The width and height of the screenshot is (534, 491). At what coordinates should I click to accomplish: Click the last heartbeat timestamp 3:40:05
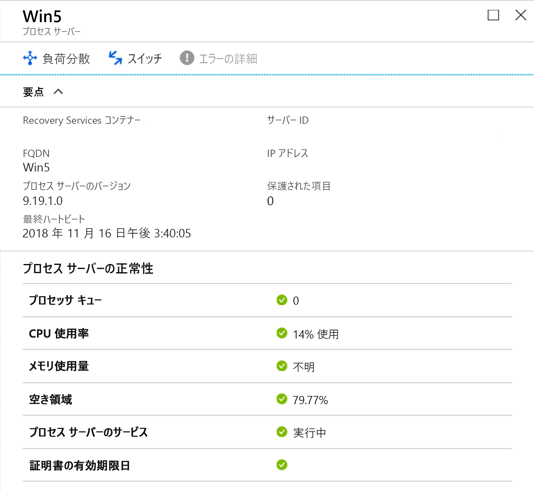click(107, 233)
